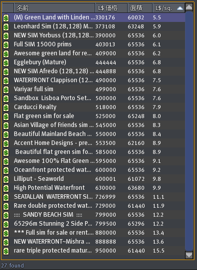This screenshot has width=197, height=270.
Task: Click the for-sale icon beside Oceanfront protected wat
Action: [6, 170]
